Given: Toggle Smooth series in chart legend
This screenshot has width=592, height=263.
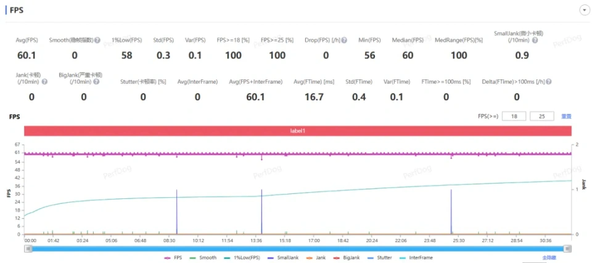Looking at the screenshot, I should (x=204, y=257).
